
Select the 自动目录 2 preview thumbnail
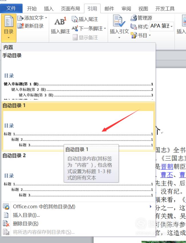(x=78, y=180)
